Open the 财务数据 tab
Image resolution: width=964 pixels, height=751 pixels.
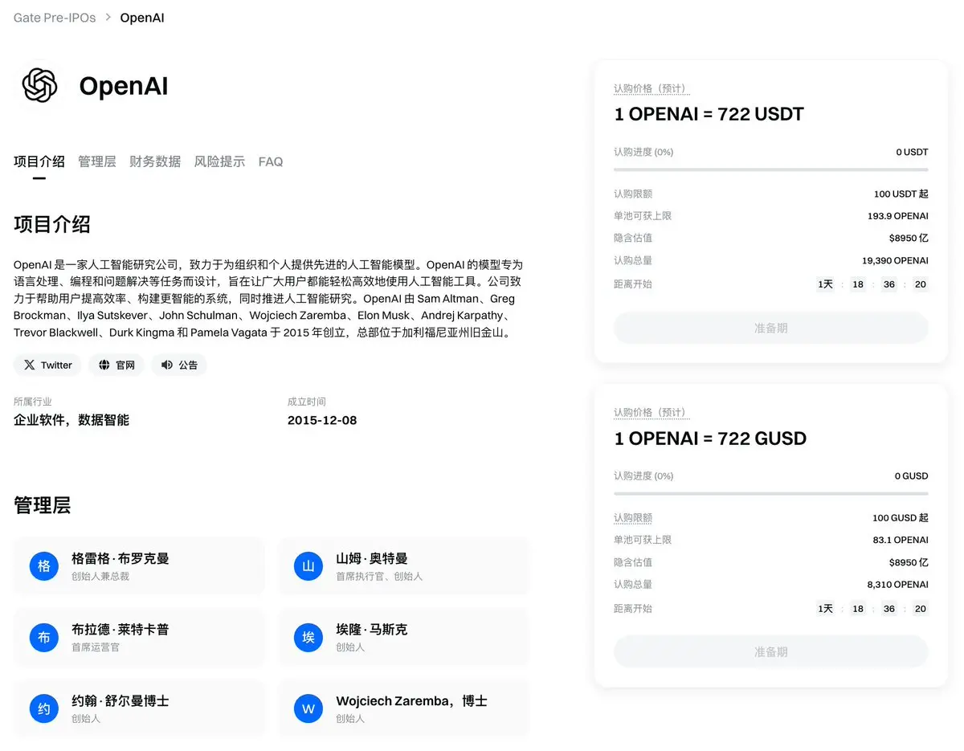pyautogui.click(x=155, y=161)
